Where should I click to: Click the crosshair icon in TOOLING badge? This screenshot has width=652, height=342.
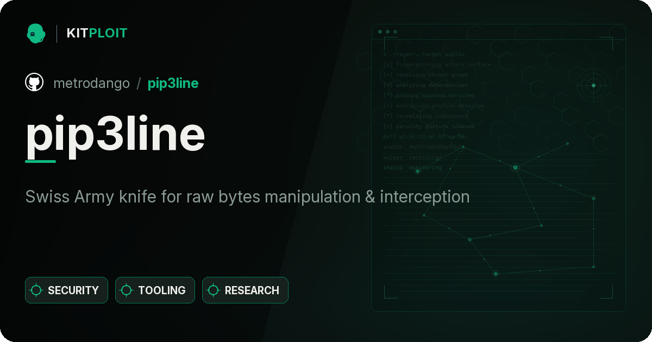pos(127,290)
